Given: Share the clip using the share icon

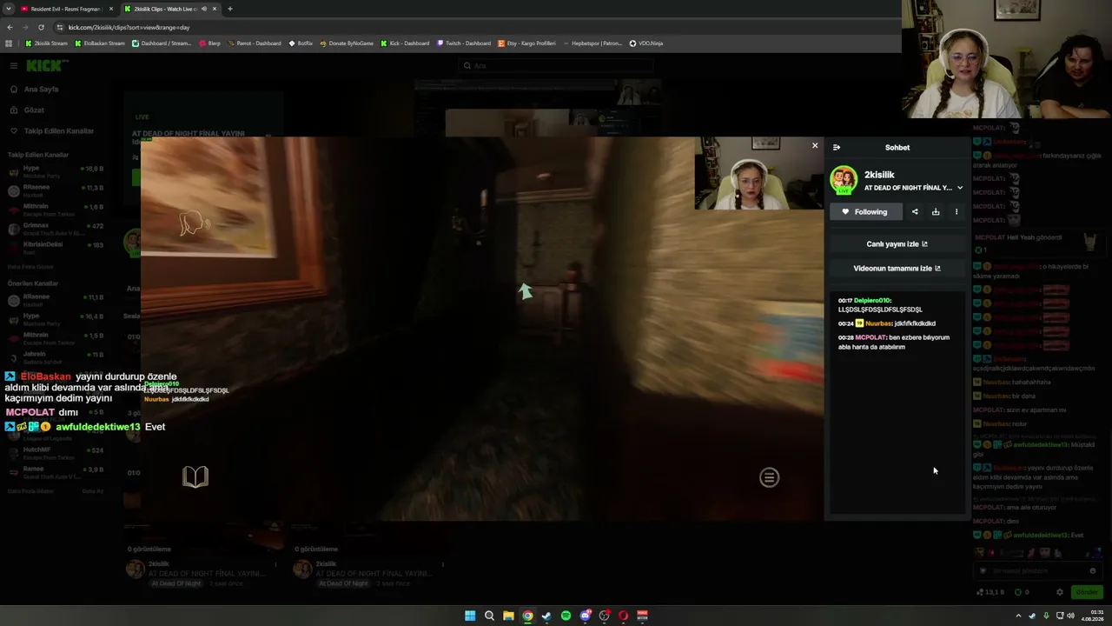Looking at the screenshot, I should [915, 212].
